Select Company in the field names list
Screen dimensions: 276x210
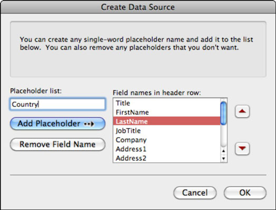(x=166, y=140)
